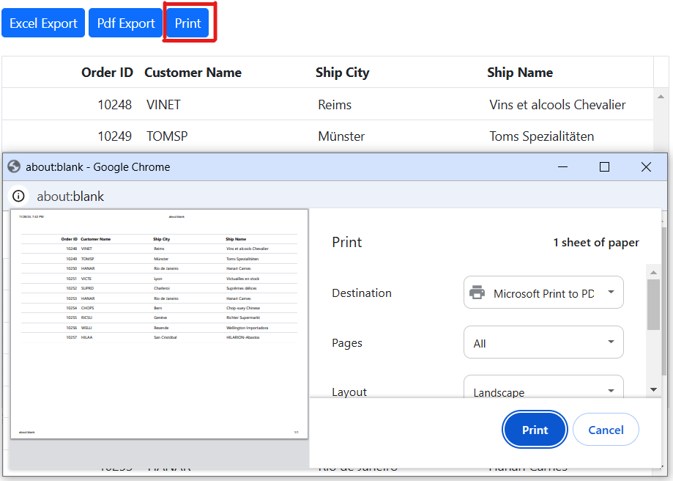
Task: Cancel the print dialog
Action: [x=606, y=430]
